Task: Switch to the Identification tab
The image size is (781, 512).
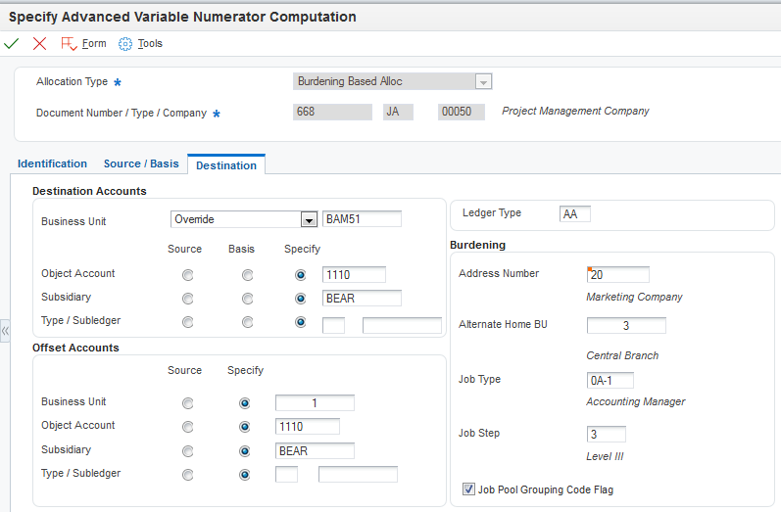Action: [52, 164]
